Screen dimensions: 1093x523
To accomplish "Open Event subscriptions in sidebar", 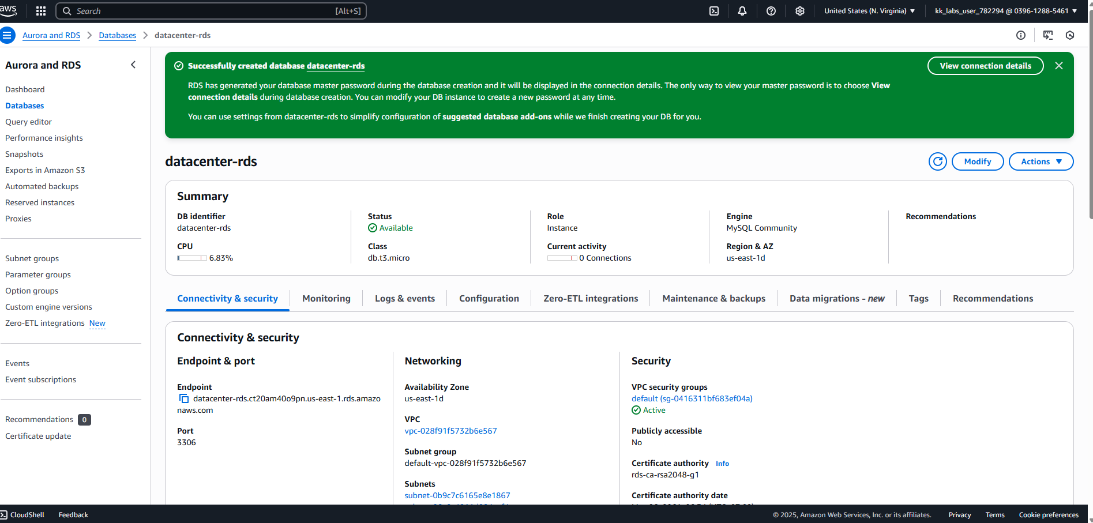I will pos(40,379).
